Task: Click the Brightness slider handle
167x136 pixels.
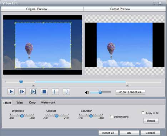Action: (x=22, y=116)
